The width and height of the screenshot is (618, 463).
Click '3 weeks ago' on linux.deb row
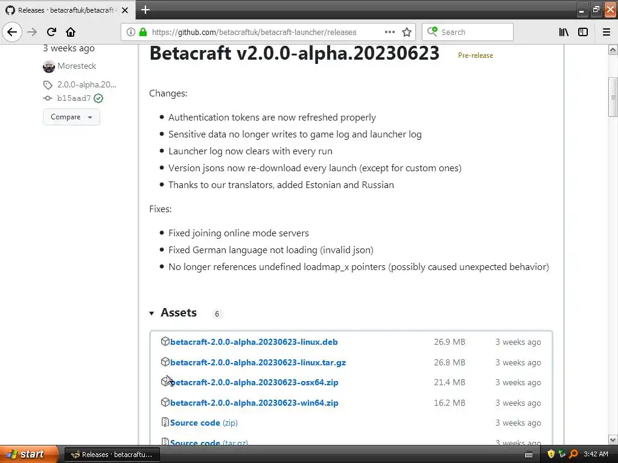click(x=518, y=342)
